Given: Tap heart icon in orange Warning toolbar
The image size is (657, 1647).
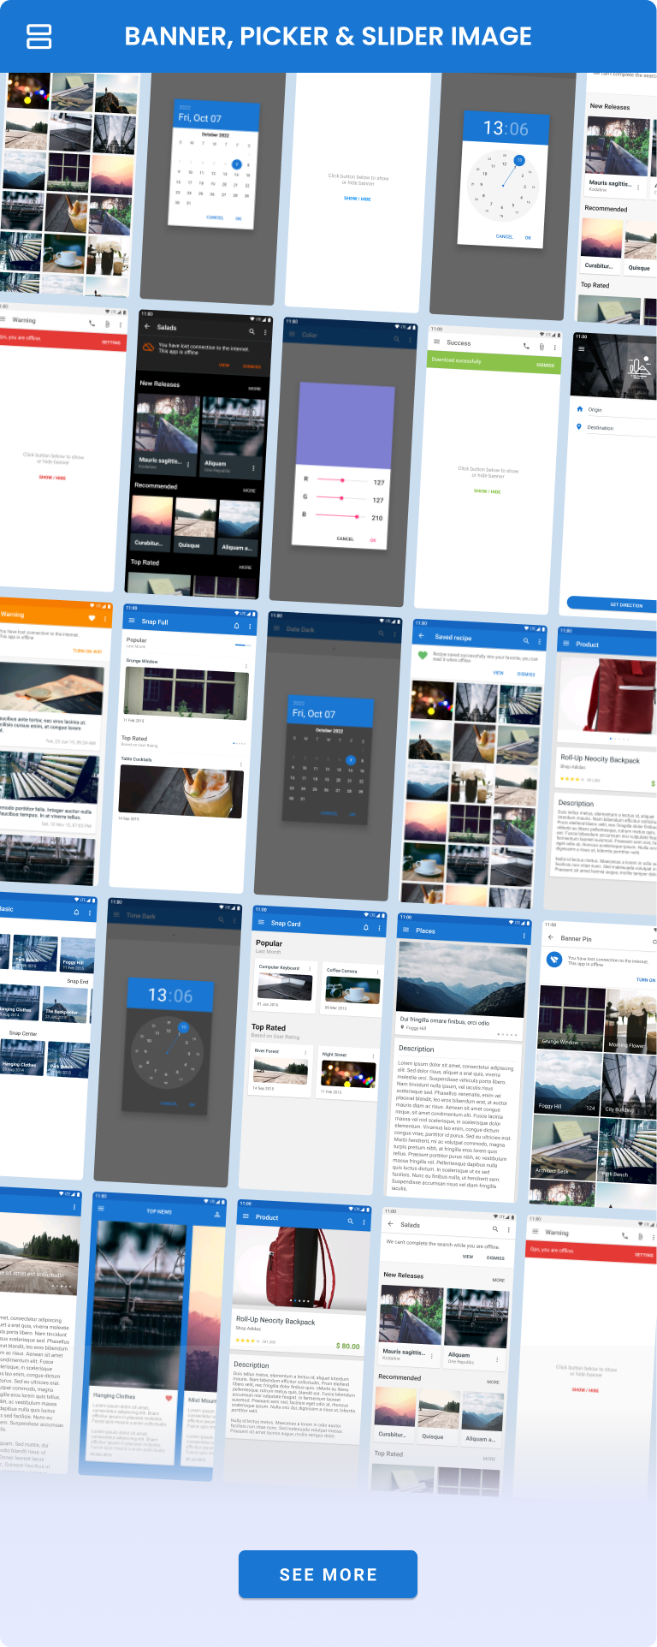Looking at the screenshot, I should click(92, 617).
